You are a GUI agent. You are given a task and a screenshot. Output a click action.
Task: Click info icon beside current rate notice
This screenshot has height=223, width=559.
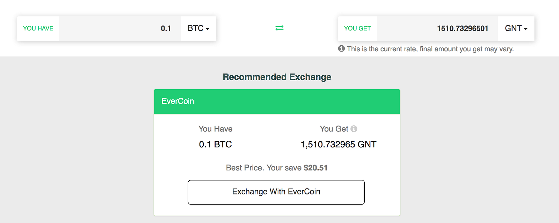pyautogui.click(x=341, y=49)
